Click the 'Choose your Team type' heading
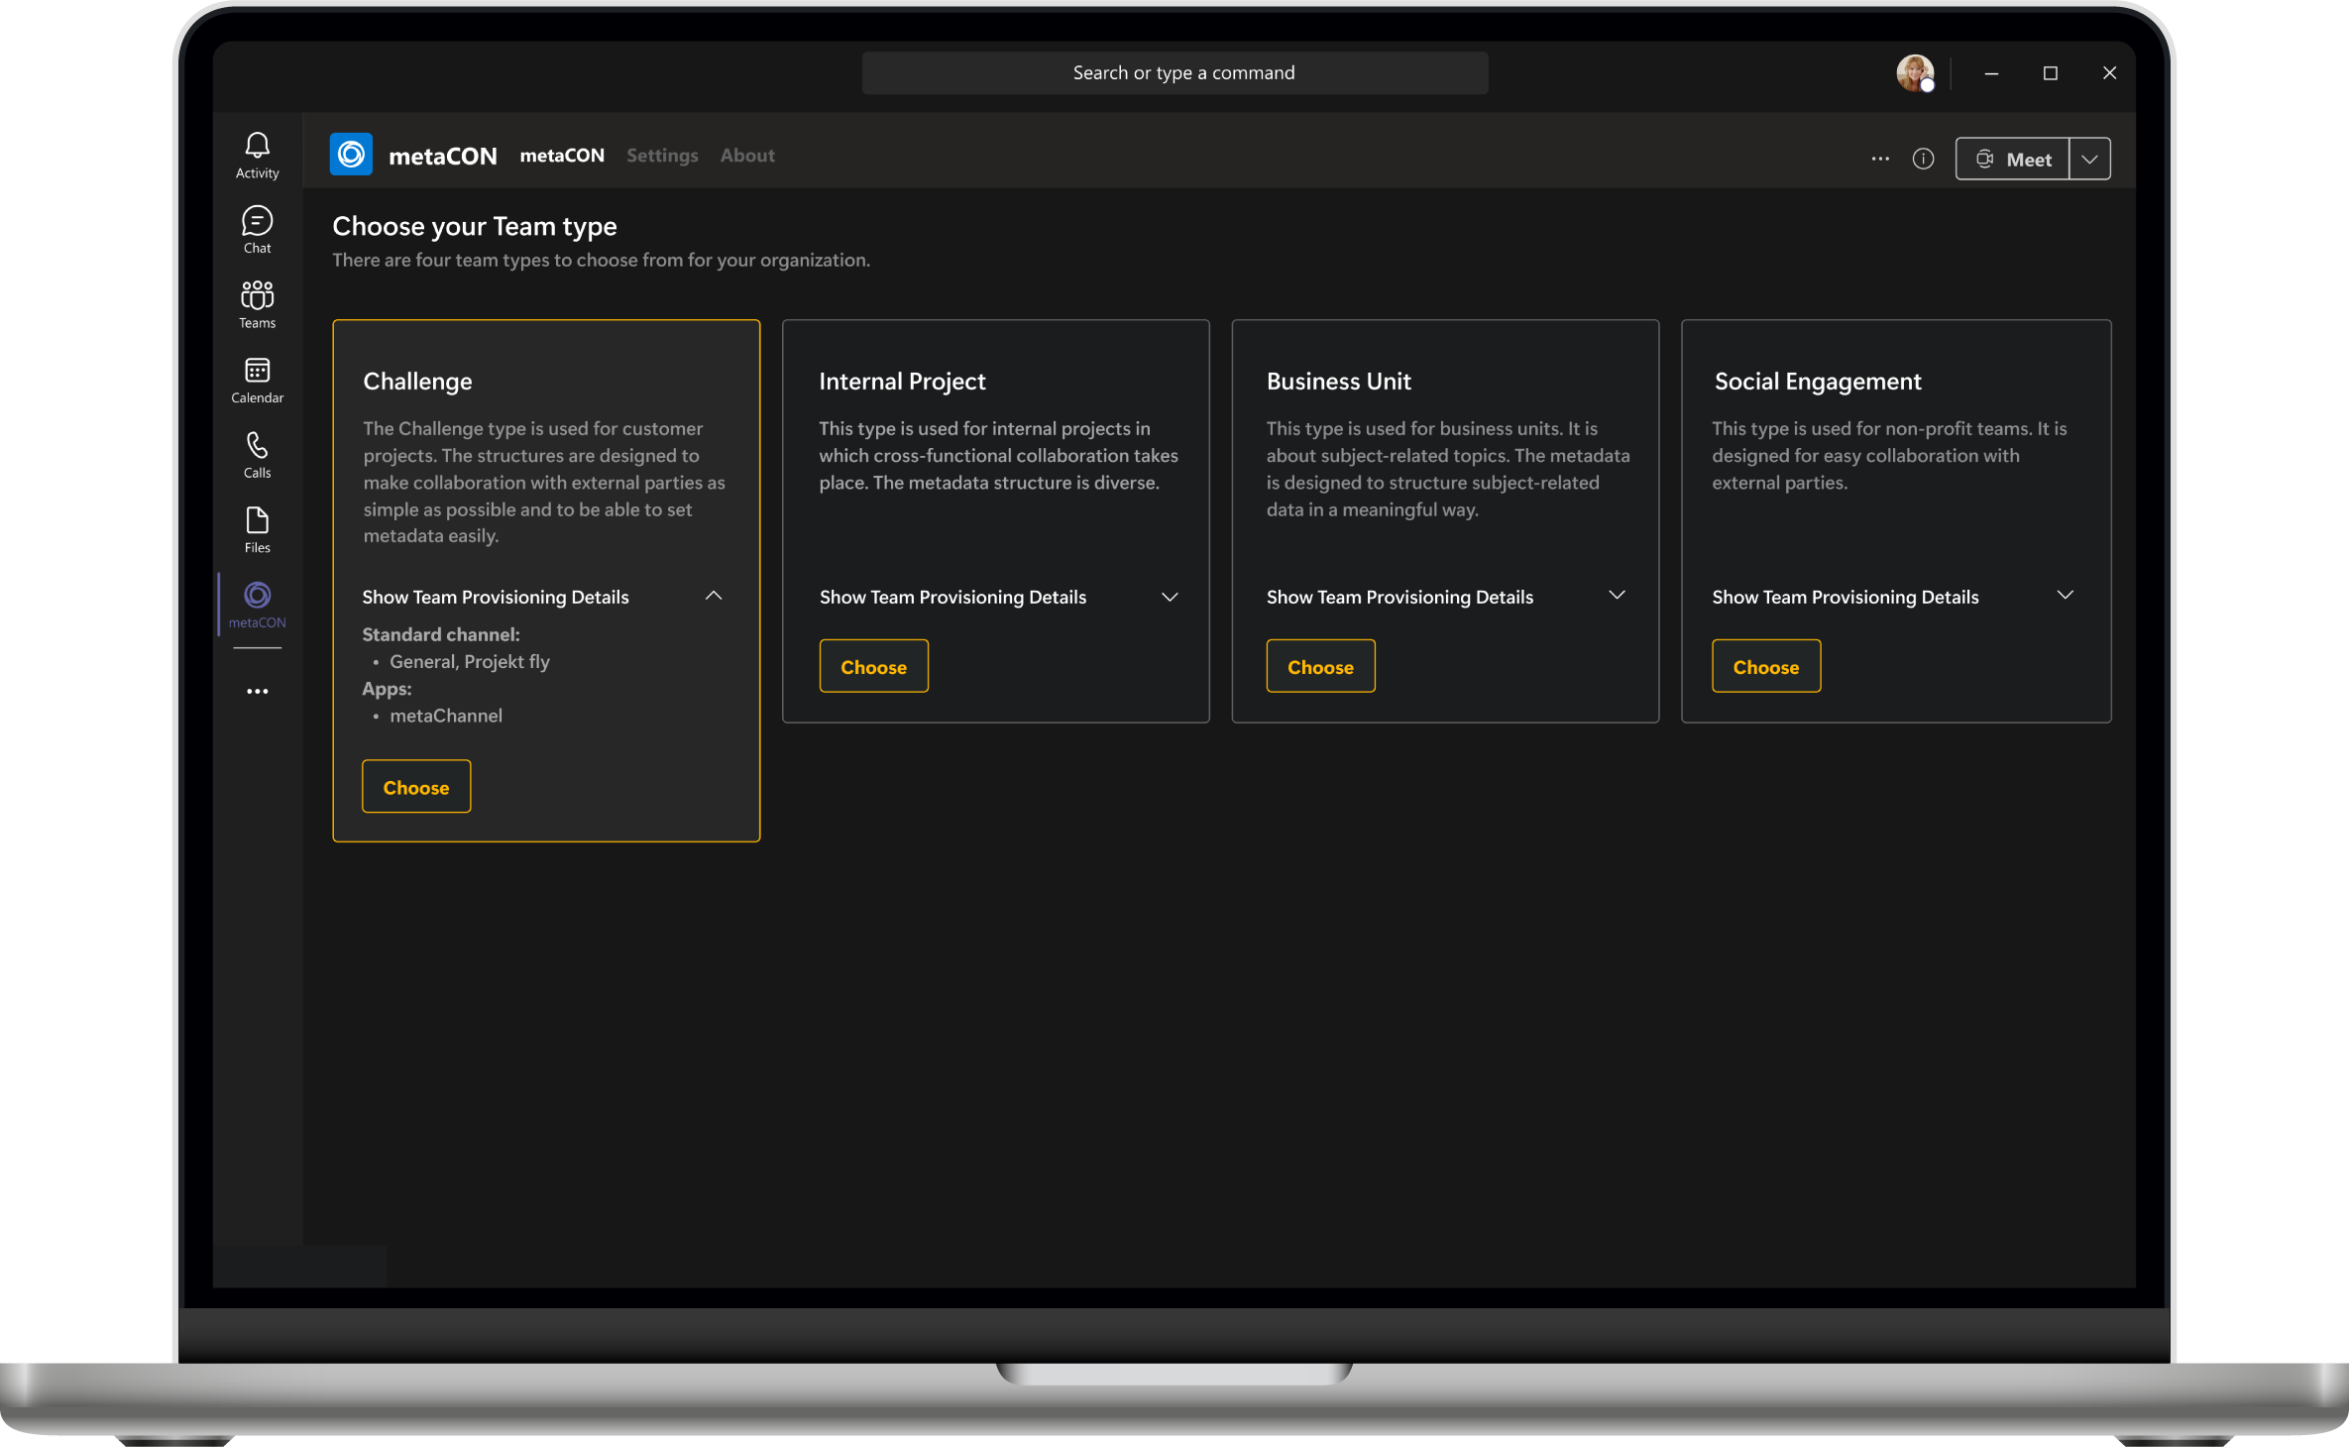2349x1447 pixels. 475,227
